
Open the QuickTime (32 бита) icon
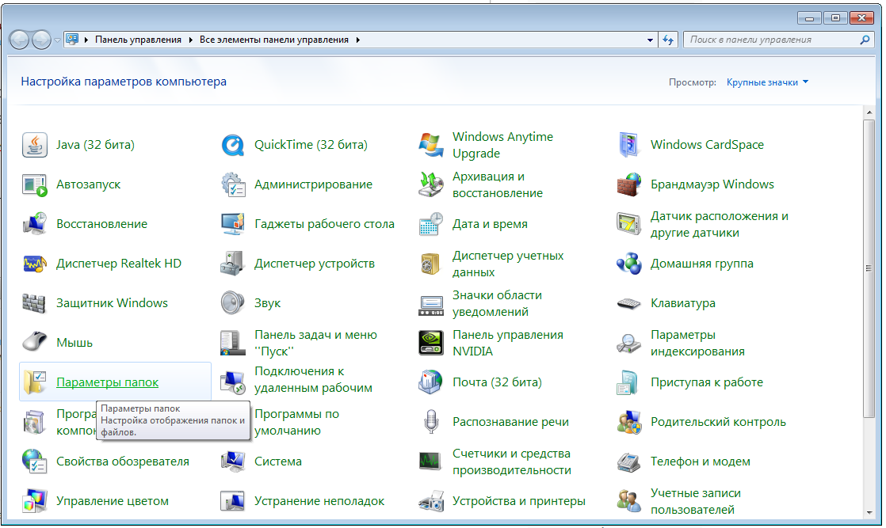233,145
